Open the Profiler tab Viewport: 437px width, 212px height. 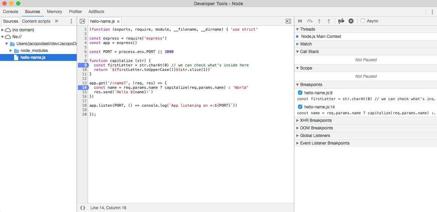click(x=75, y=12)
